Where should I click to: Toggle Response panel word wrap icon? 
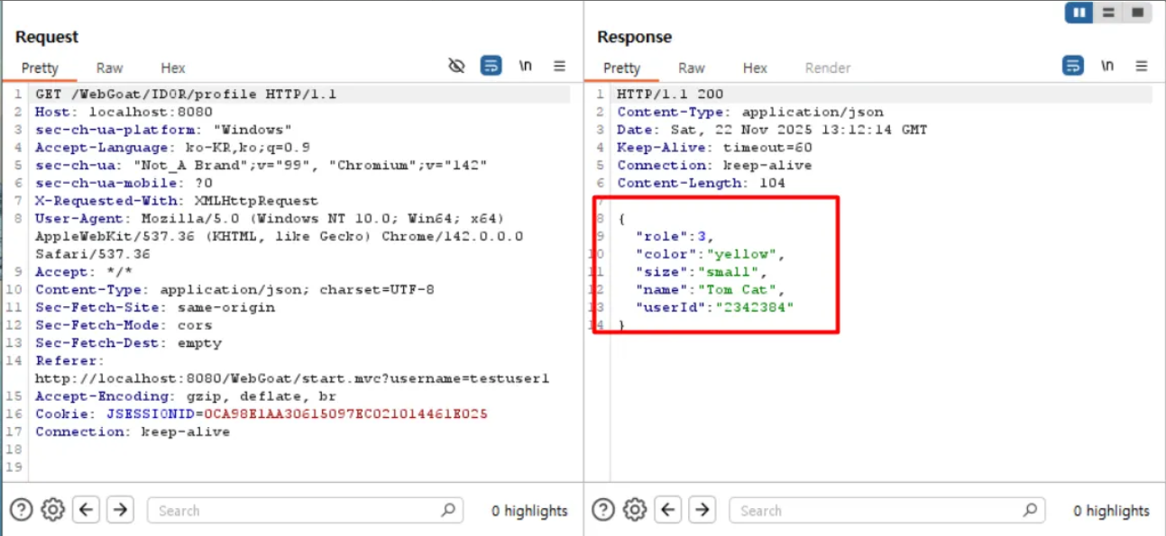(x=1073, y=66)
